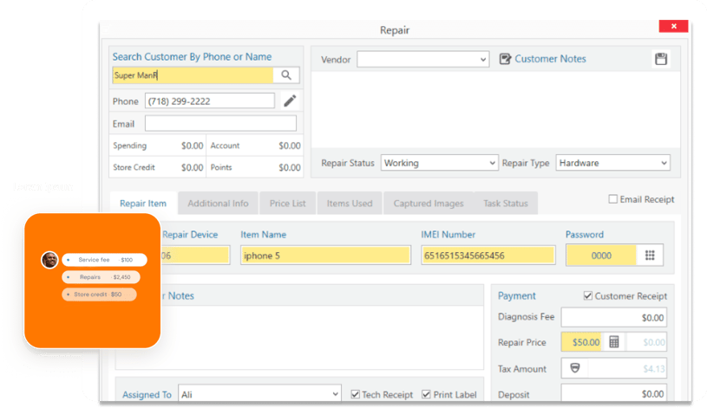Open the Repair Type dropdown
Screen dimensions: 707x408
coord(664,163)
